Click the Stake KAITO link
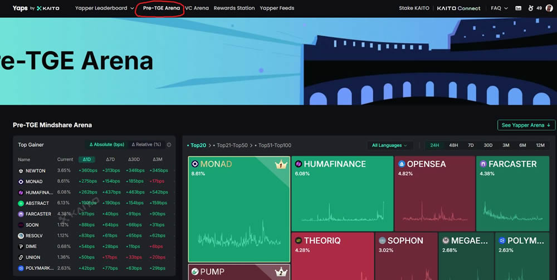Screen dimensions: 557x280 pyautogui.click(x=414, y=8)
